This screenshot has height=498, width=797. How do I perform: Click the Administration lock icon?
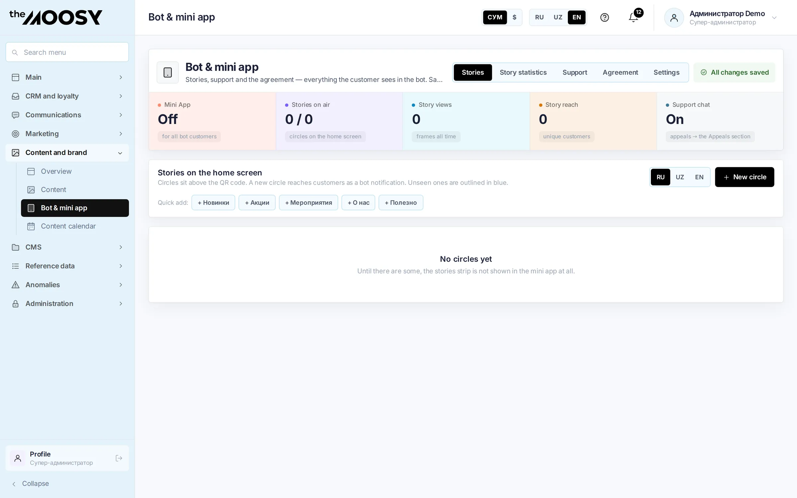coord(16,304)
